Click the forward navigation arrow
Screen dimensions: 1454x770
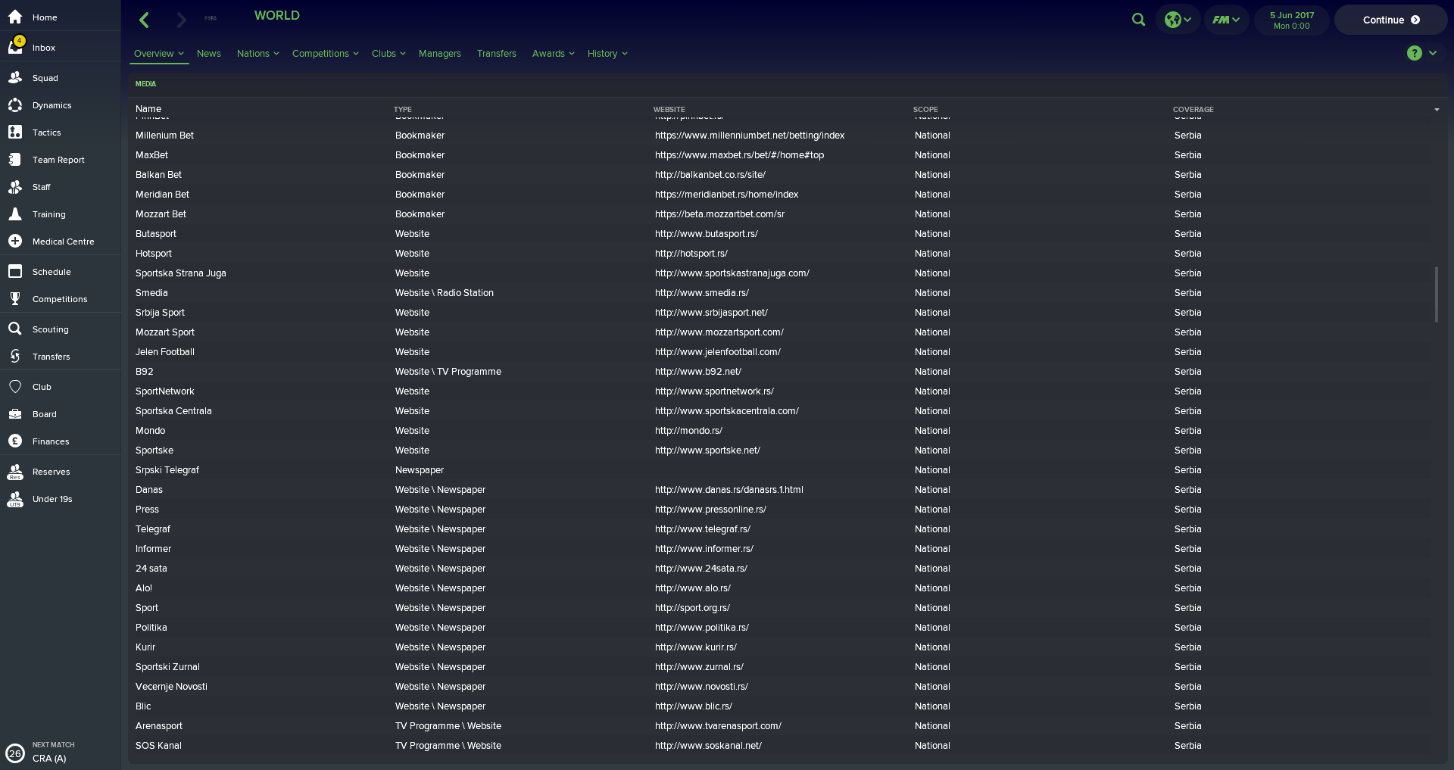[x=181, y=20]
